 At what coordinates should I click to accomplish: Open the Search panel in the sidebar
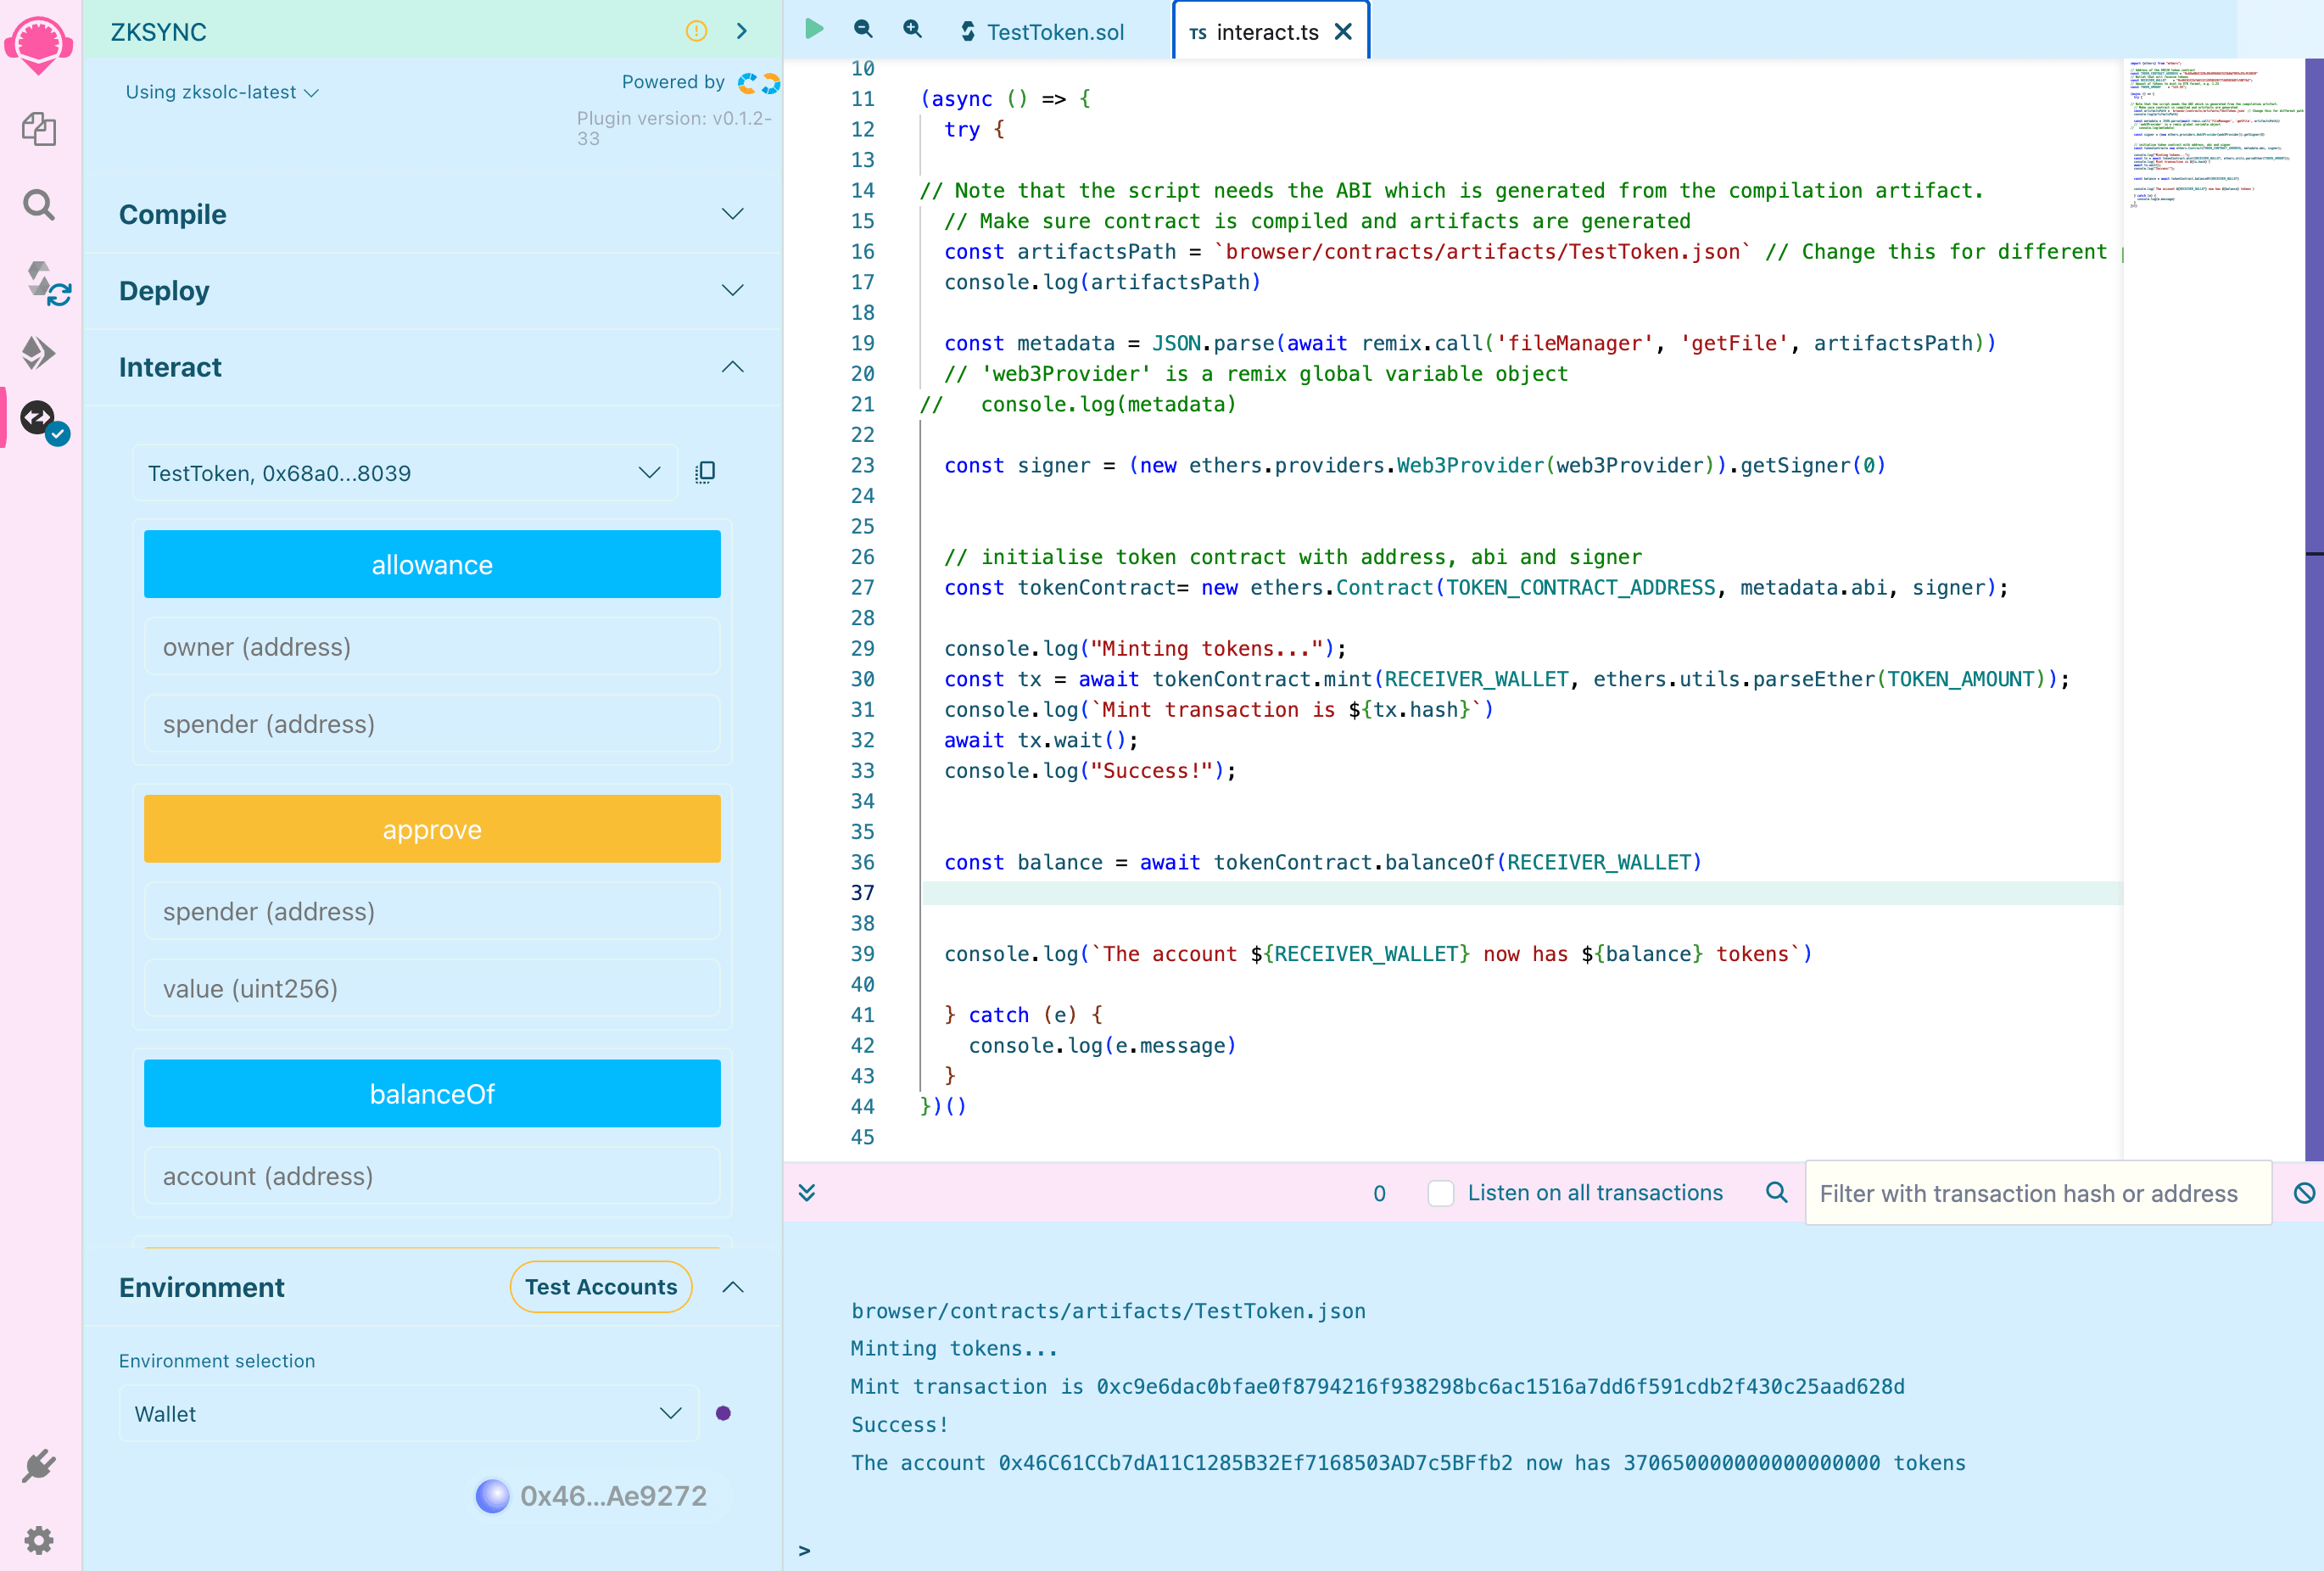click(x=39, y=204)
